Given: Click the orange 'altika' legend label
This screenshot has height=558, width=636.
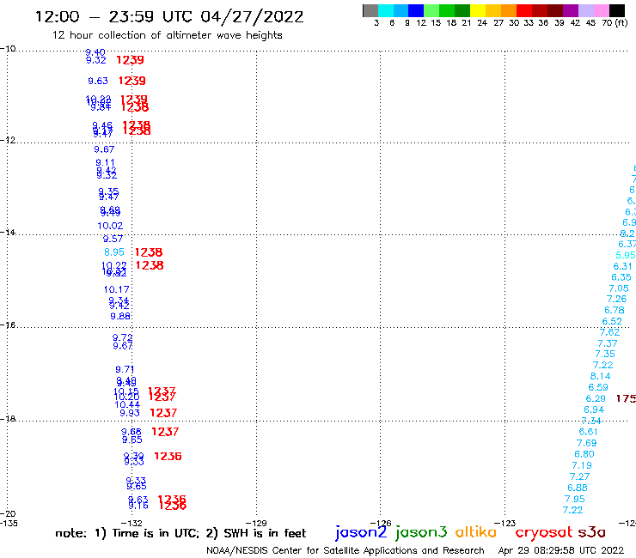Looking at the screenshot, I should point(476,532).
